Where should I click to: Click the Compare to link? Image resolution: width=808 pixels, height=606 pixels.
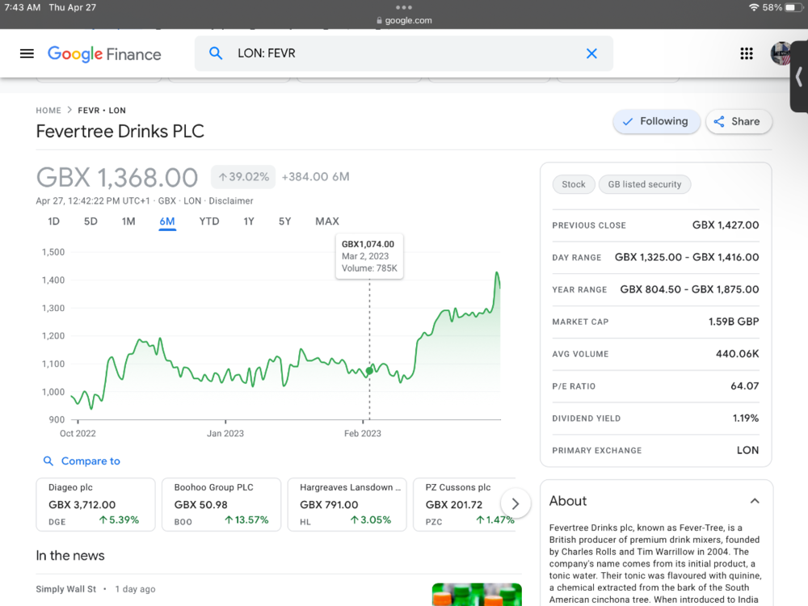click(x=90, y=461)
